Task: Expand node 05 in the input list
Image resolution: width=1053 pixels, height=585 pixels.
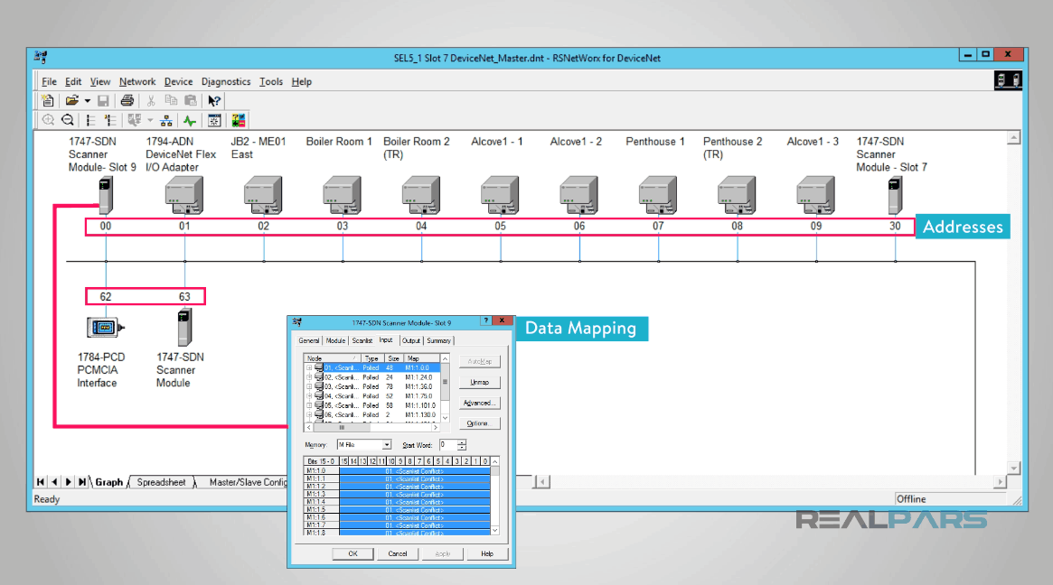Action: point(309,405)
